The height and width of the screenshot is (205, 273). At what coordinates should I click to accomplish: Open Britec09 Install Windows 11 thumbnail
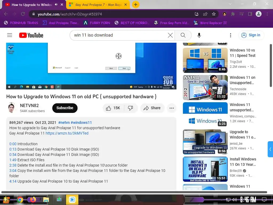pos(205,169)
